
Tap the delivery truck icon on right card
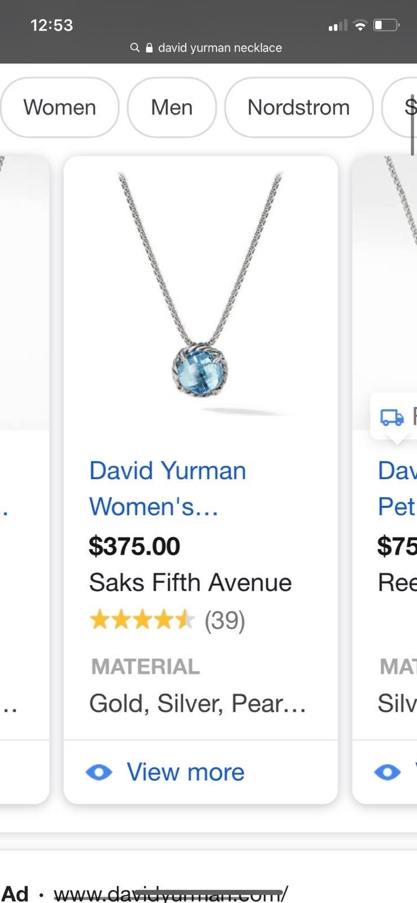(392, 417)
